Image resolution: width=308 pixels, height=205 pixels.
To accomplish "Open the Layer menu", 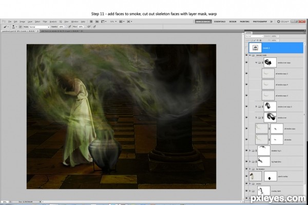I will pos(30,22).
